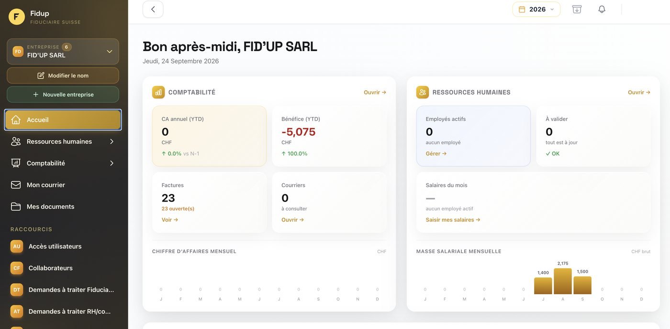Viewport: 670px width, 329px height.
Task: Select the CA annuel (YTD) tile
Action: pyautogui.click(x=209, y=136)
